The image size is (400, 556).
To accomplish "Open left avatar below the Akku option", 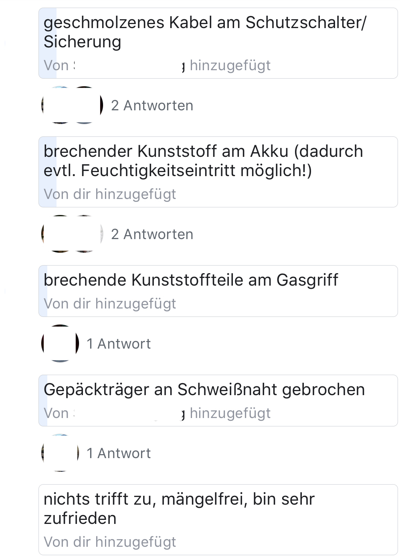I will click(61, 234).
